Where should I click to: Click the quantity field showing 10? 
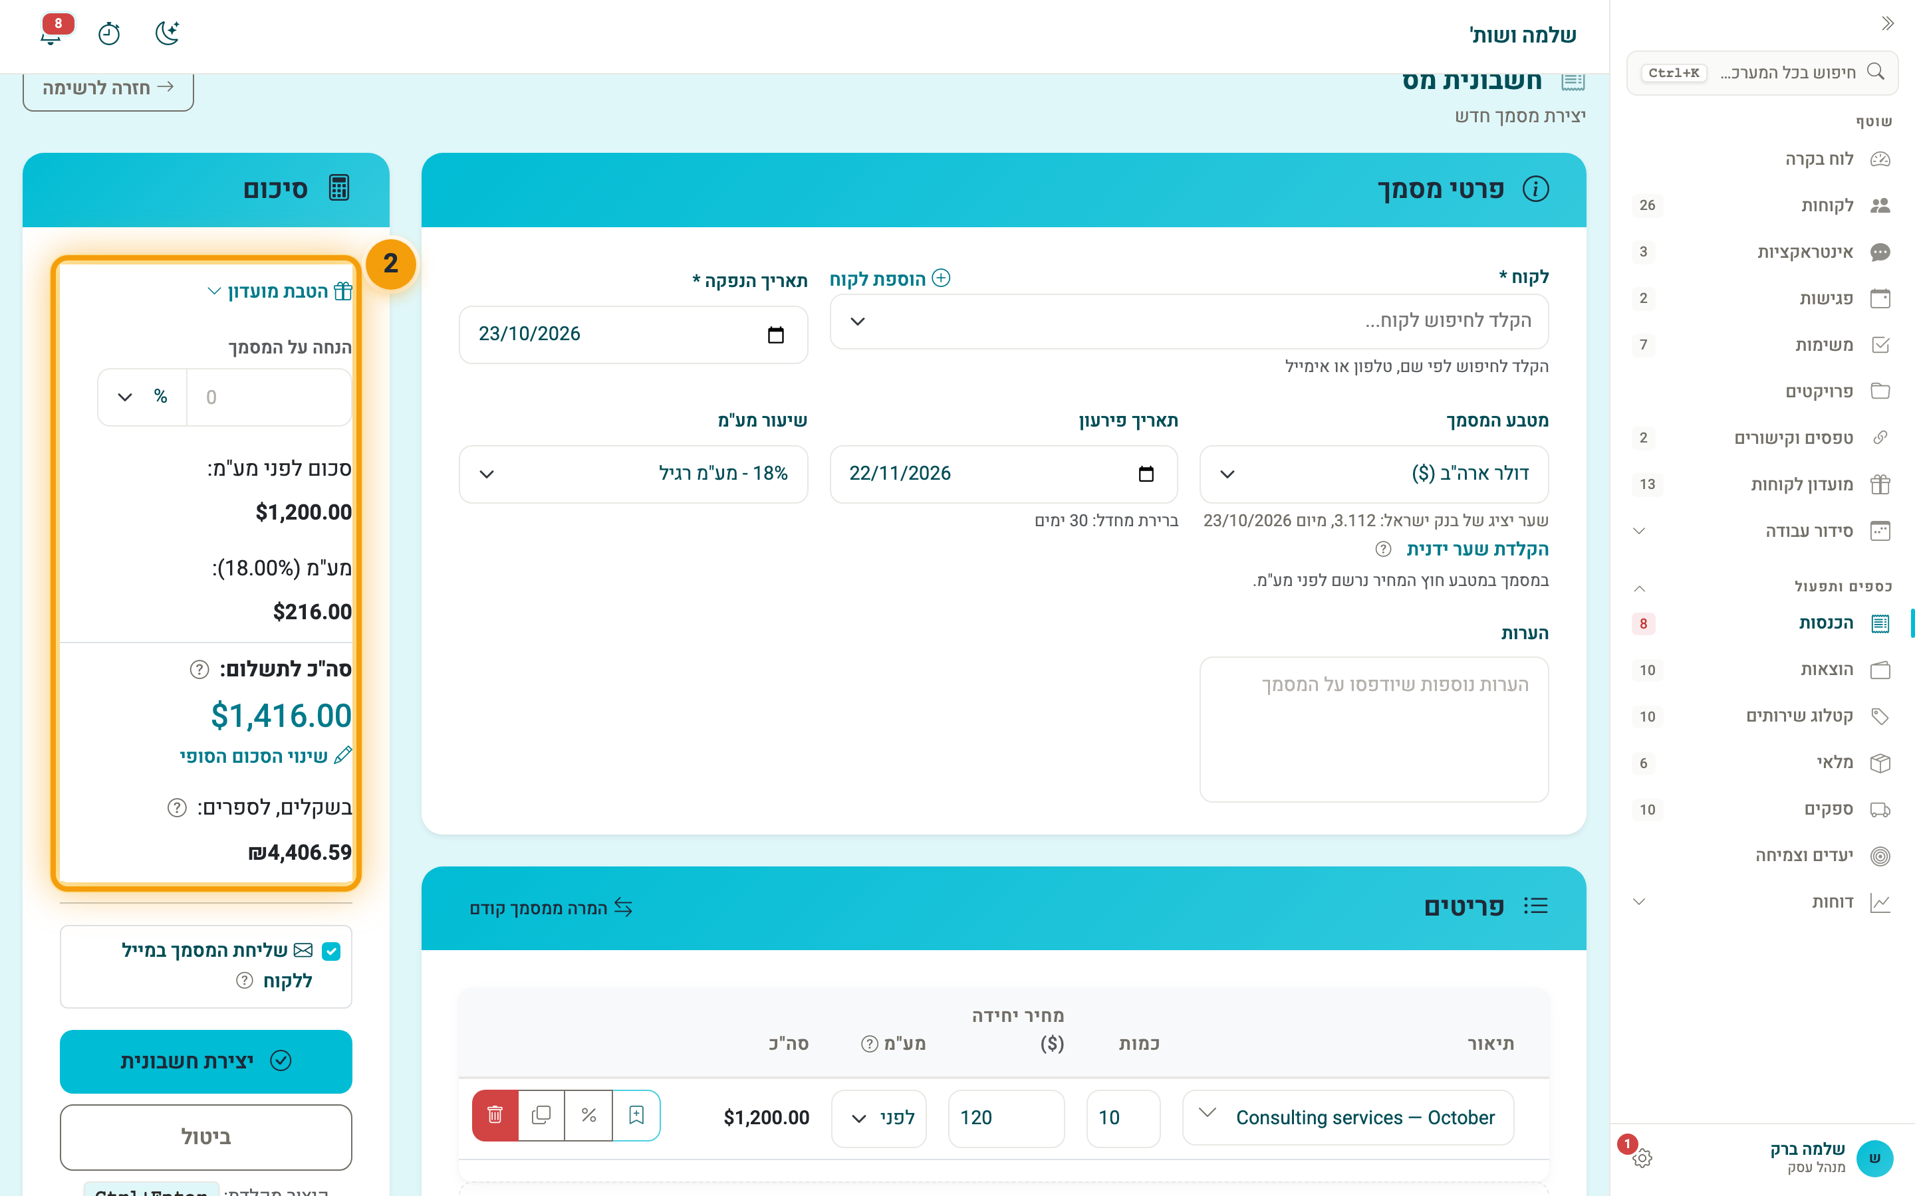click(x=1123, y=1118)
